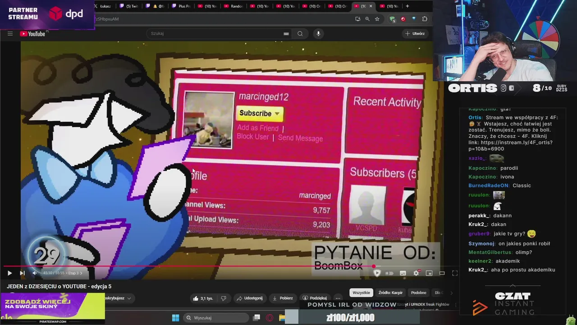This screenshot has height=325, width=577.
Task: Bookmark this page with the star
Action: [x=377, y=19]
